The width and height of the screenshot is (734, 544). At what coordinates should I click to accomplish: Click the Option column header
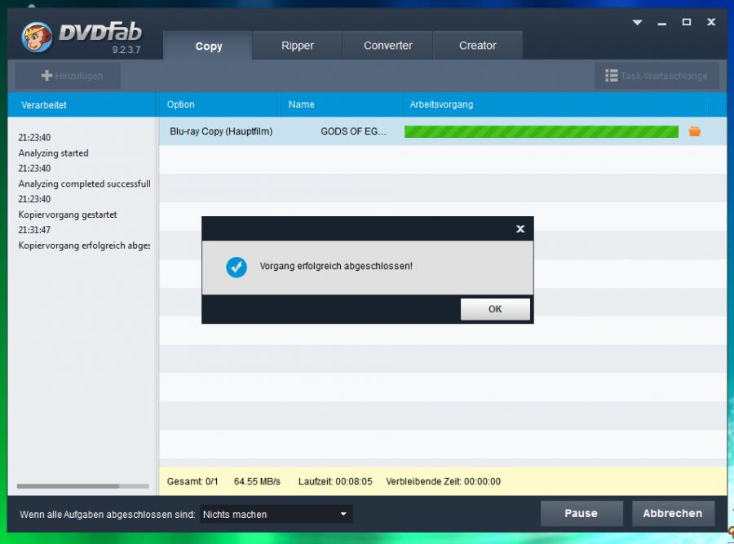pyautogui.click(x=219, y=105)
